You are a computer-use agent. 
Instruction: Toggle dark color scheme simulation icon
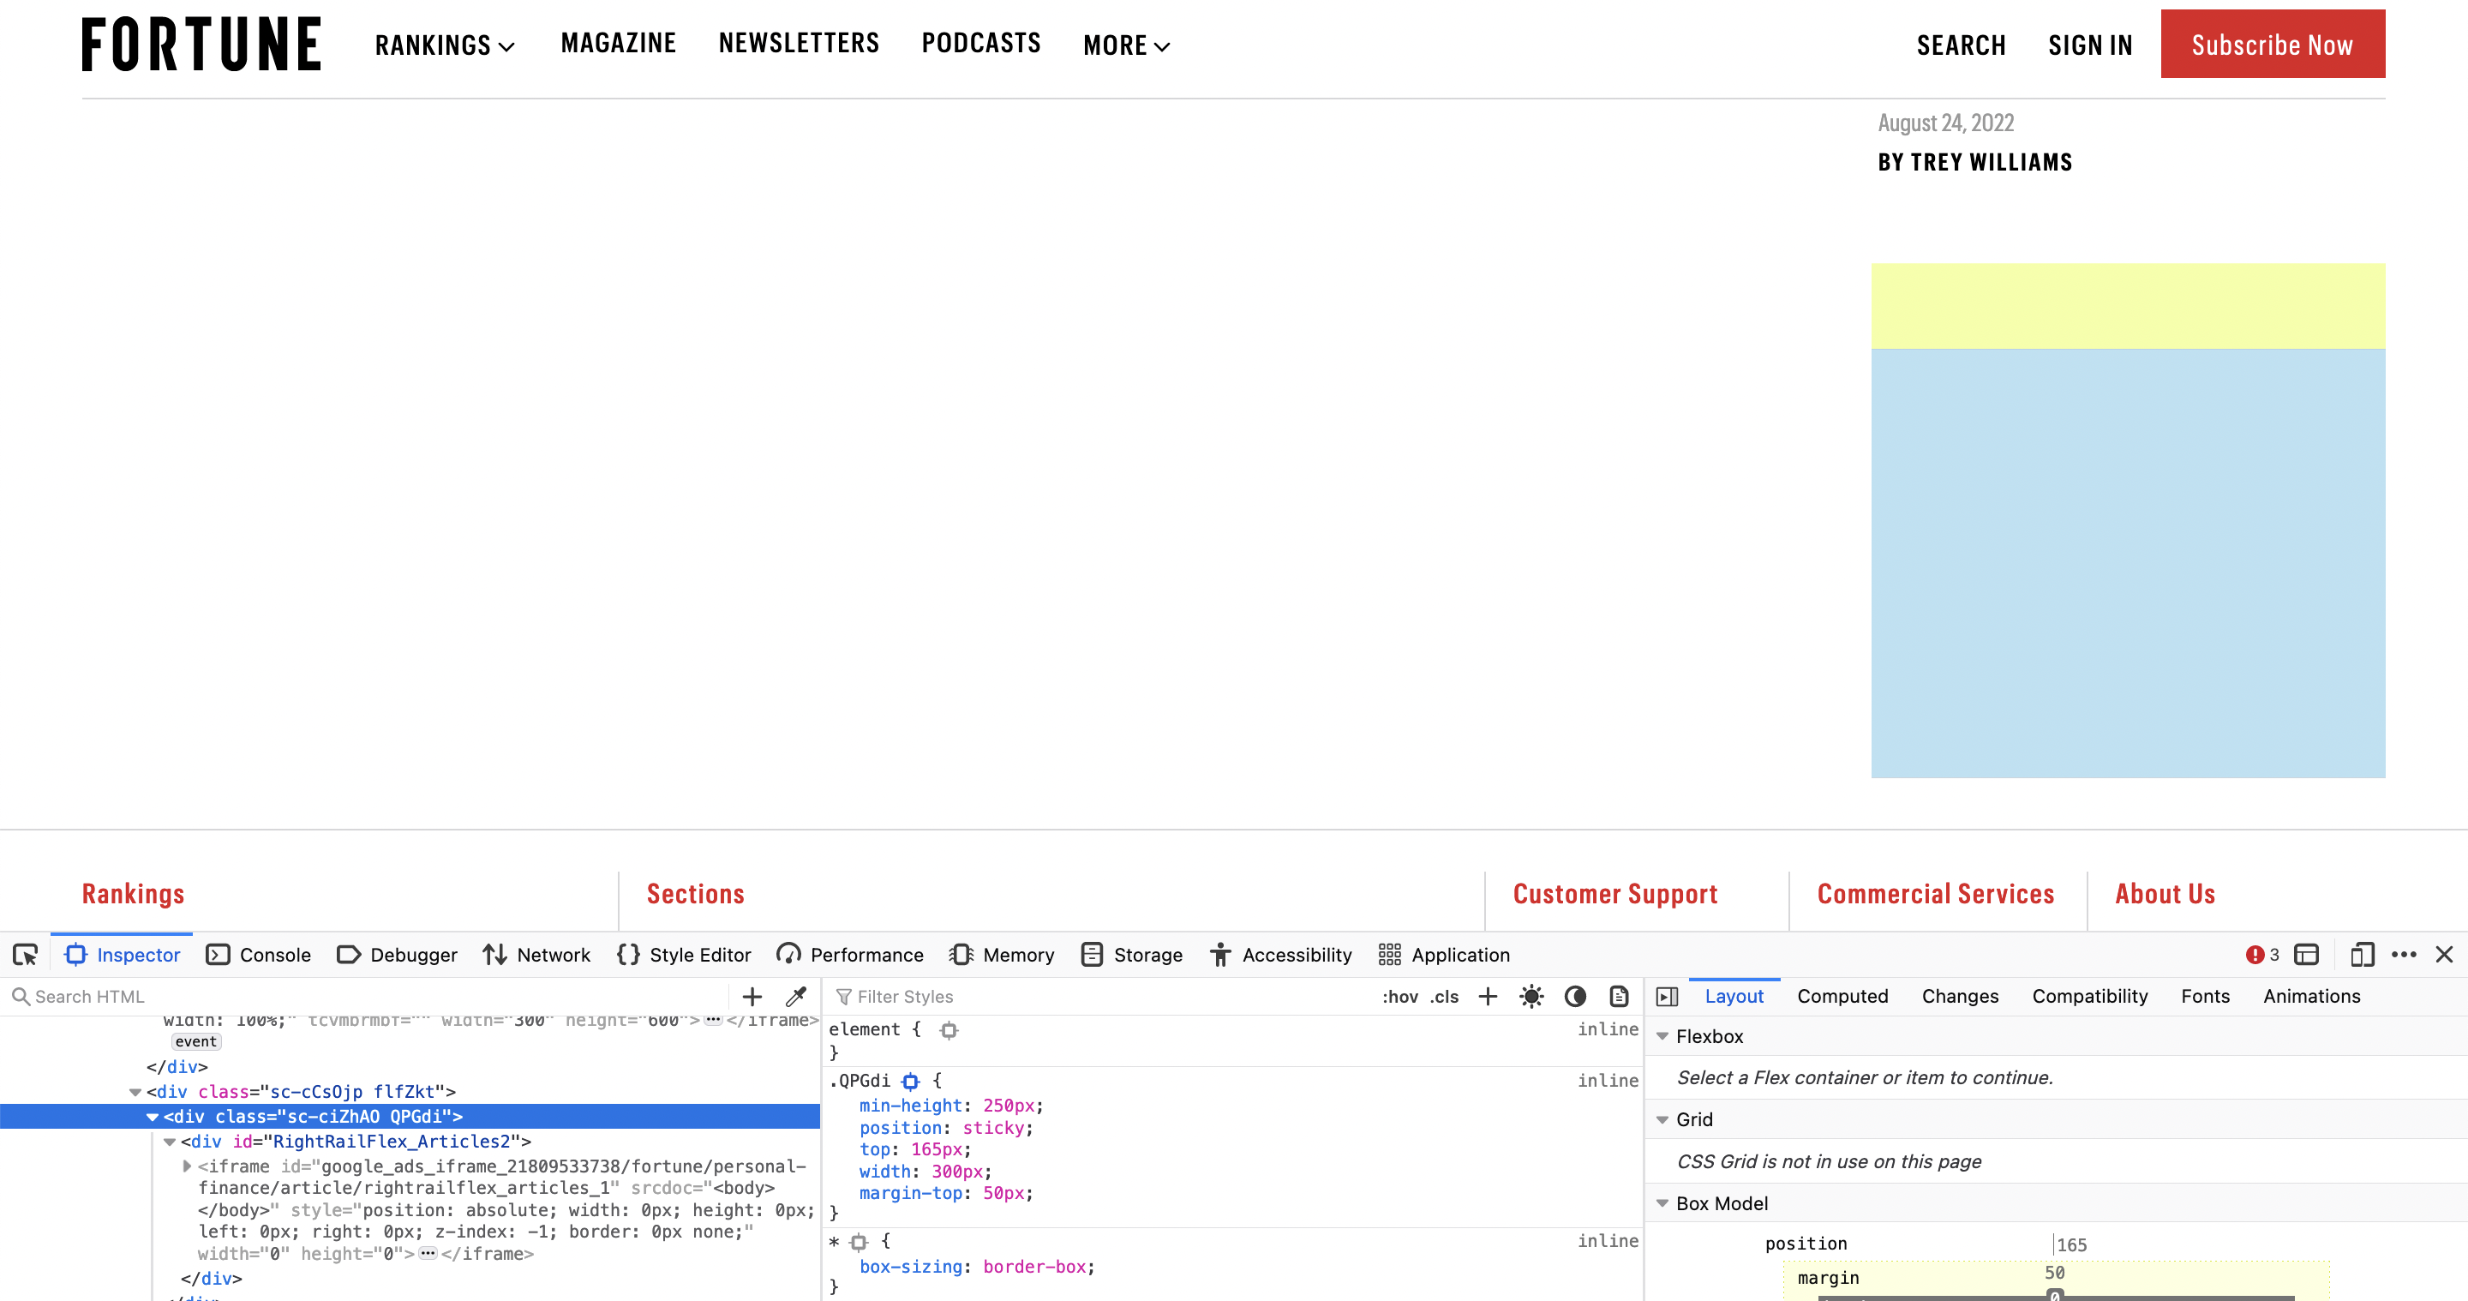click(1575, 997)
